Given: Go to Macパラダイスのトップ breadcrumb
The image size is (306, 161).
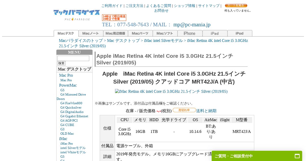Looking at the screenshot, I should click(x=81, y=40).
